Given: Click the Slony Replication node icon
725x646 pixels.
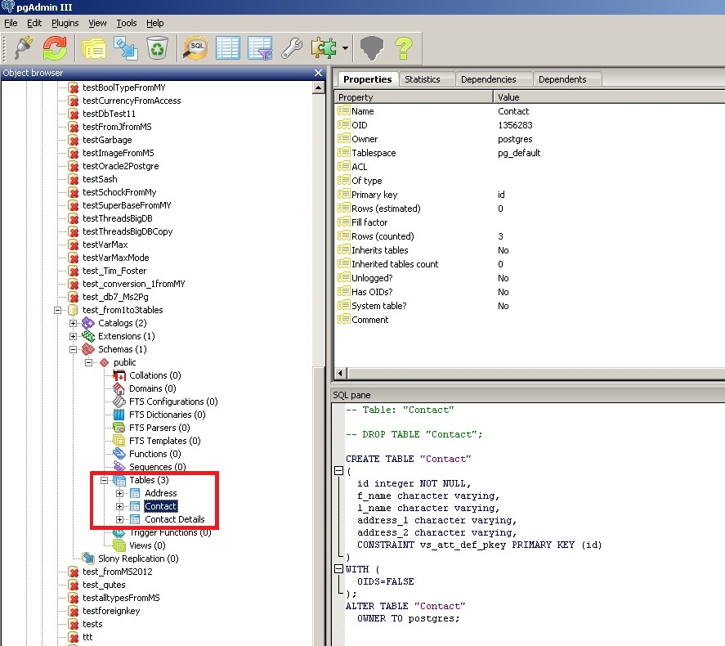Looking at the screenshot, I should 88,559.
